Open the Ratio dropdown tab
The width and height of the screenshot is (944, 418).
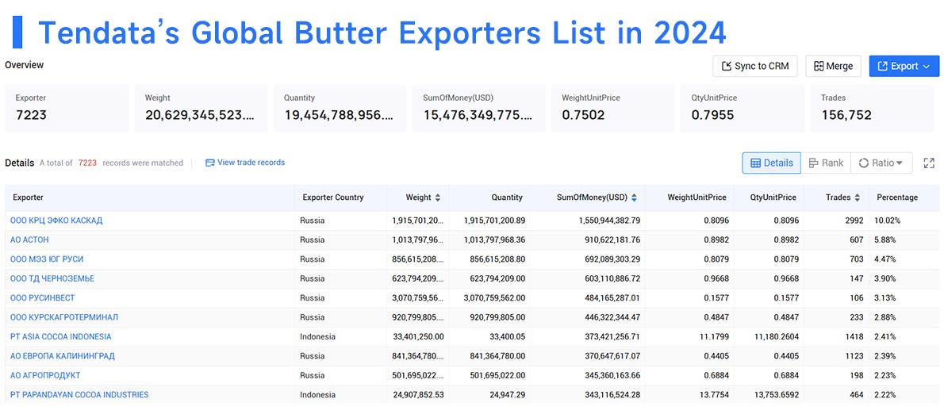[881, 163]
